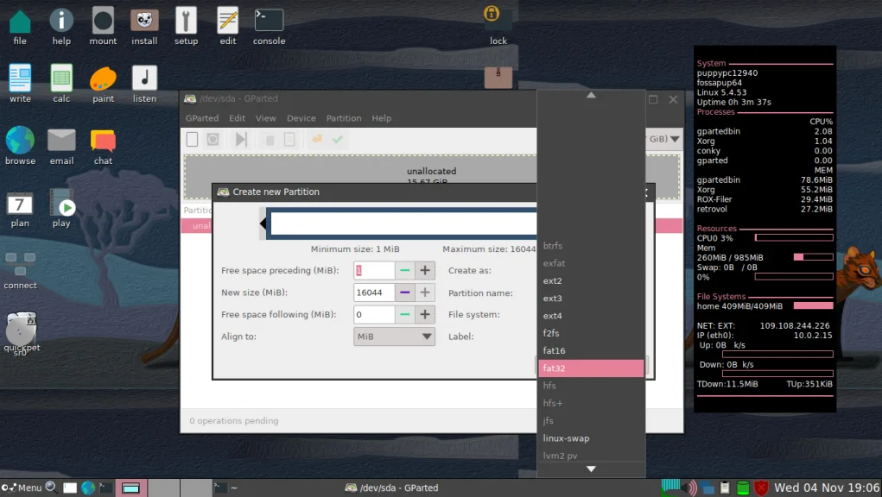Click GParted New partition toolbar icon
This screenshot has width=882, height=497.
point(192,139)
